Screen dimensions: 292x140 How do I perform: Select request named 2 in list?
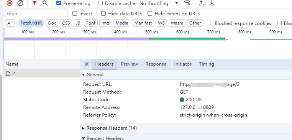(41, 73)
